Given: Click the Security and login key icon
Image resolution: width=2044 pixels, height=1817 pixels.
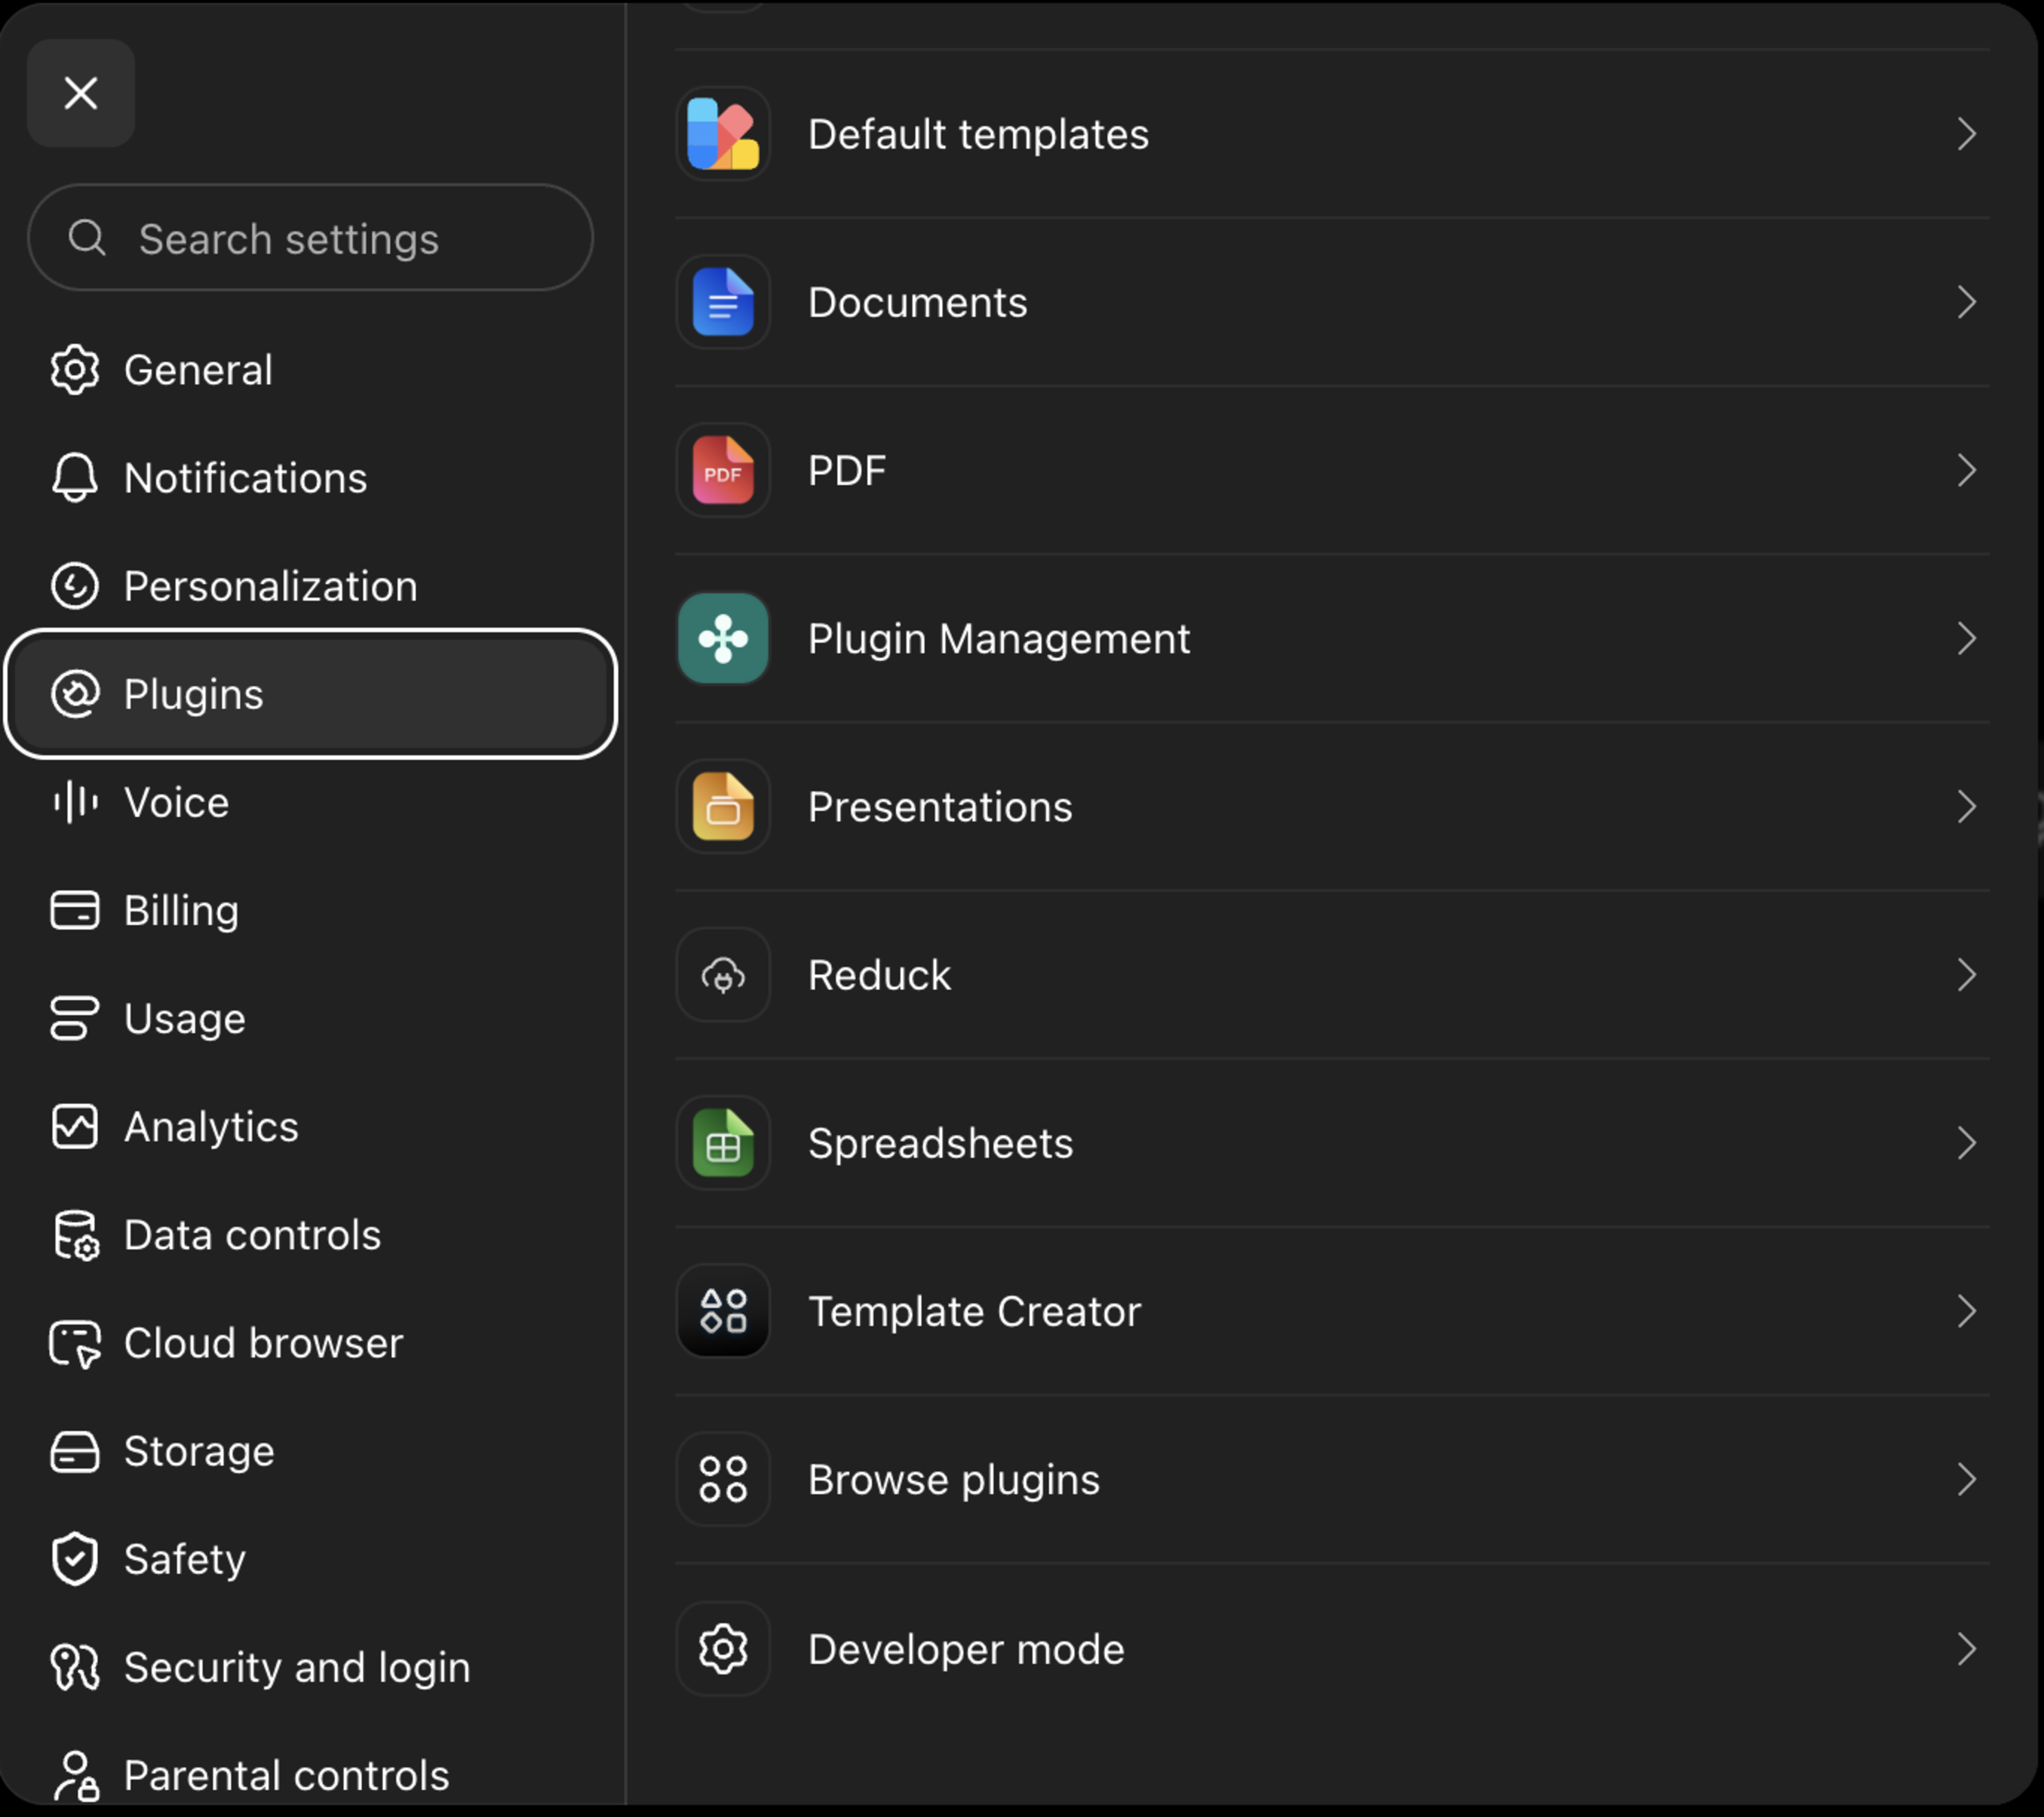Looking at the screenshot, I should click(75, 1668).
